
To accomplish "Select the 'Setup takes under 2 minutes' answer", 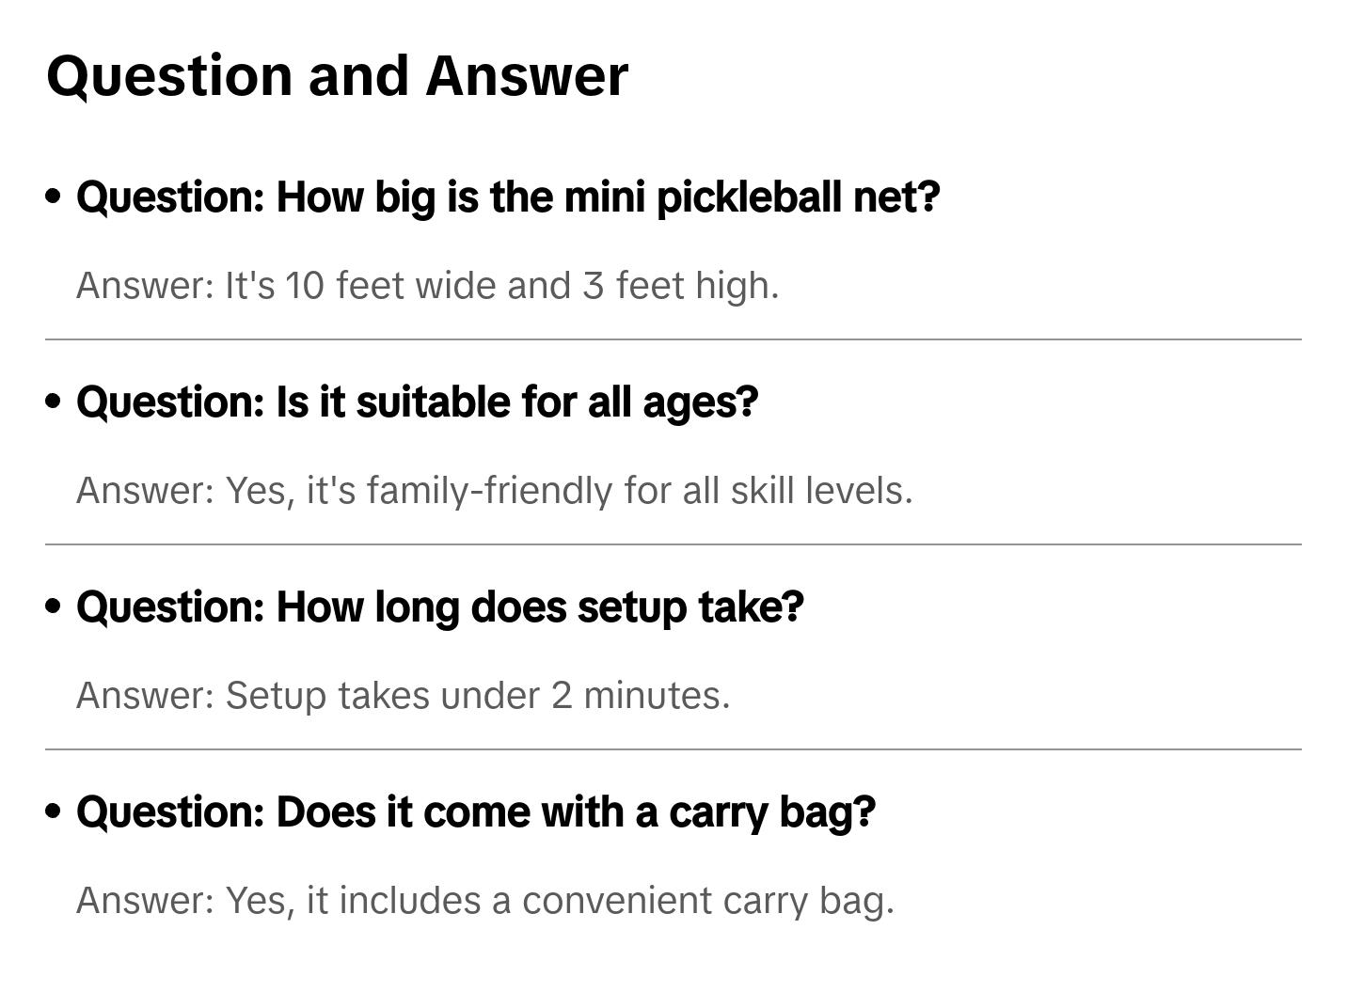I will pyautogui.click(x=403, y=696).
